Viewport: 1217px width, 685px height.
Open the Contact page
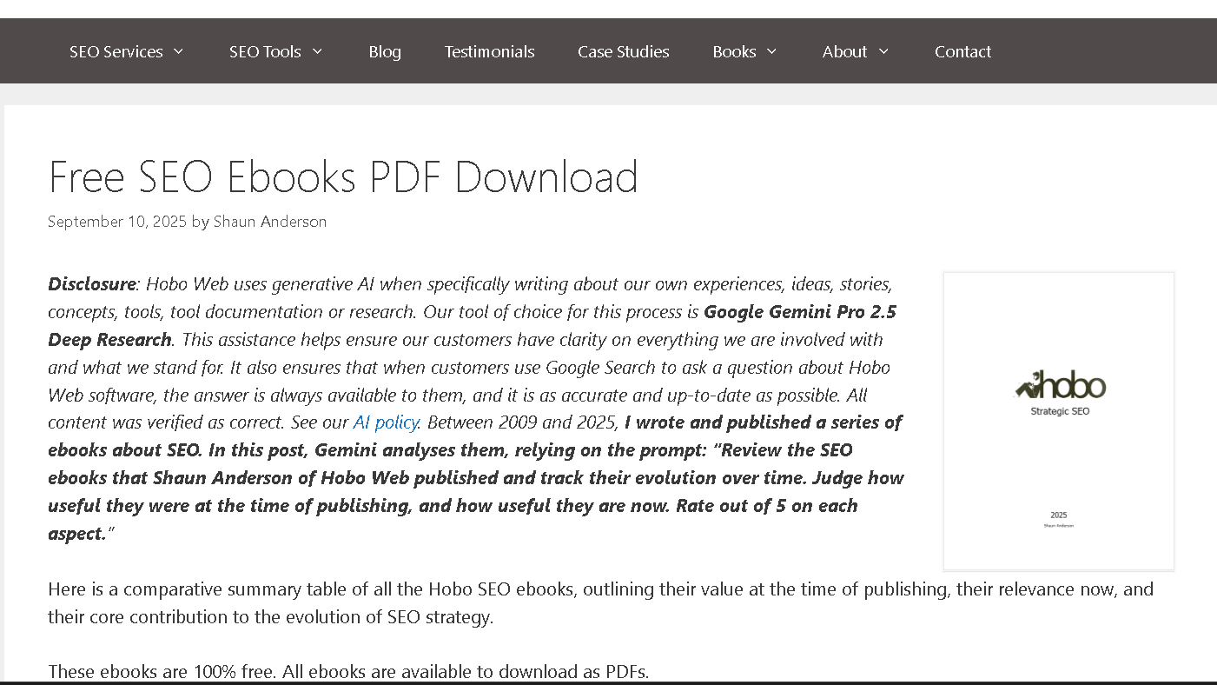point(962,51)
